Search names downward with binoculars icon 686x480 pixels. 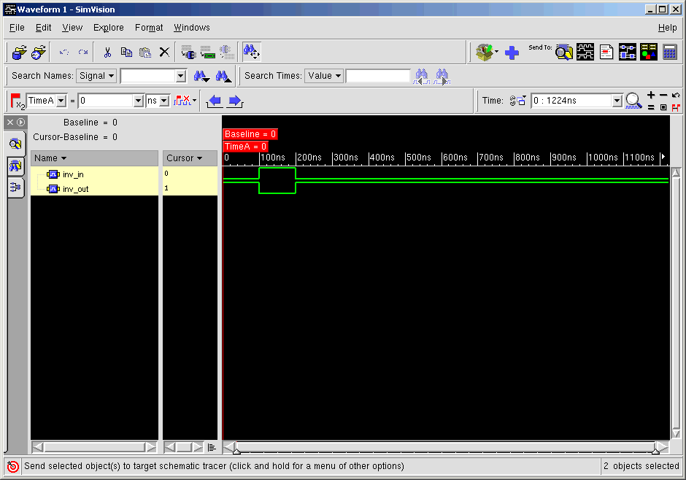pos(201,77)
